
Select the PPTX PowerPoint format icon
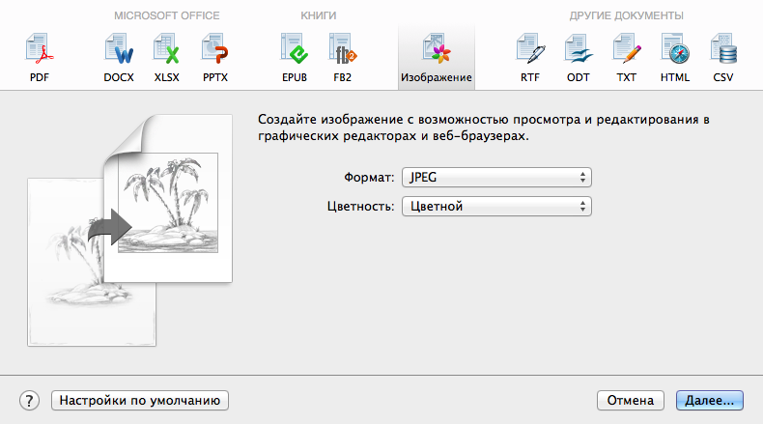(214, 50)
